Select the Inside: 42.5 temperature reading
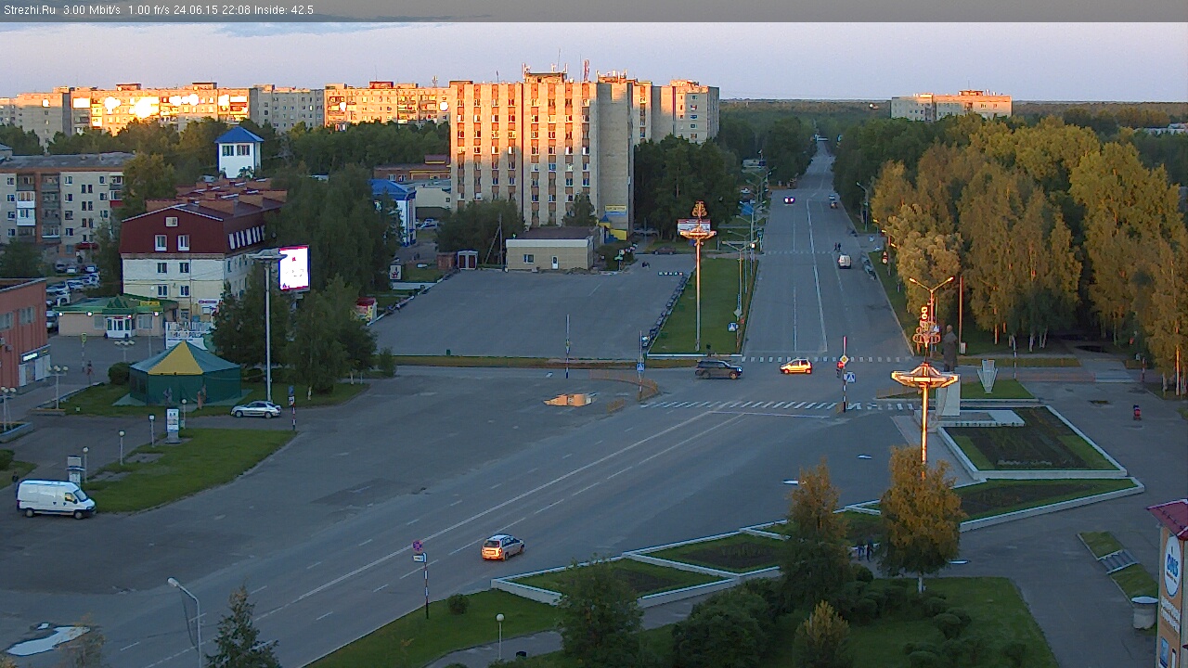This screenshot has height=668, width=1188. [x=283, y=10]
